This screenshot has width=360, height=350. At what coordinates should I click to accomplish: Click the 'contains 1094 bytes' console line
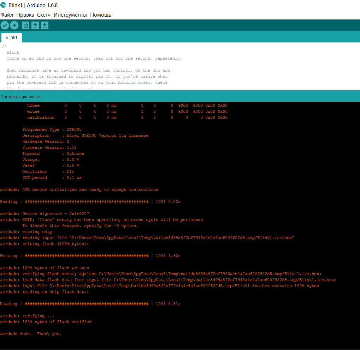pos(159,286)
